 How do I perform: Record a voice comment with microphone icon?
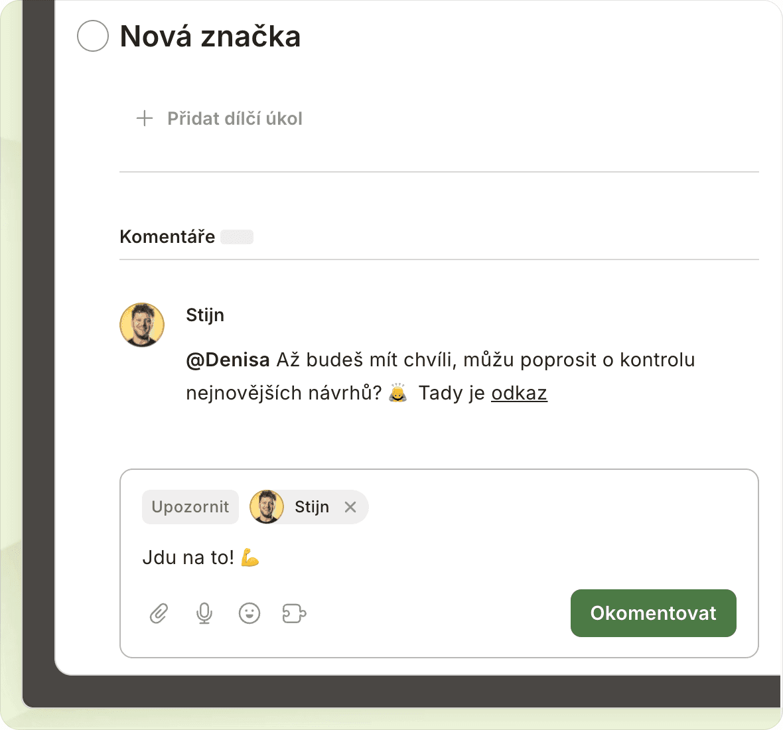(x=204, y=614)
